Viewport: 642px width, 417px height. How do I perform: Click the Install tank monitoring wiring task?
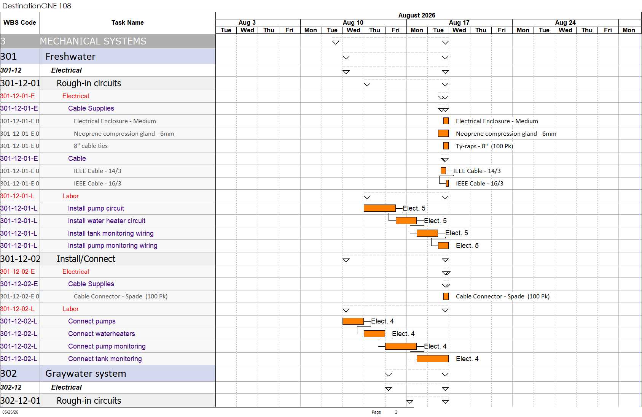[x=111, y=233]
